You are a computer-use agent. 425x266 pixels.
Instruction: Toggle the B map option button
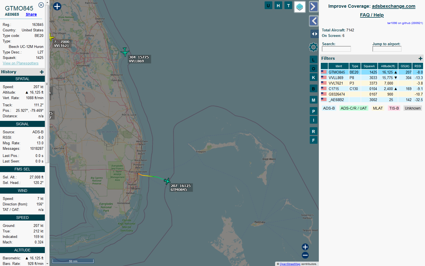(313, 89)
